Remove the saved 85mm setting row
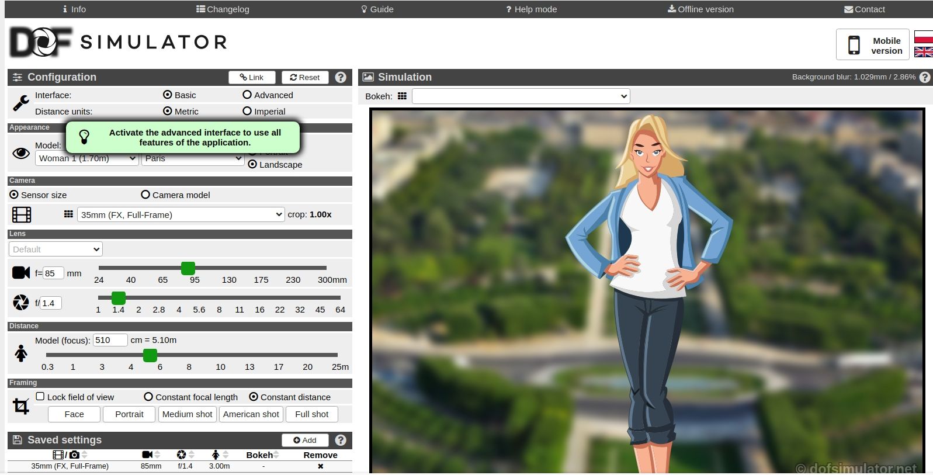 pyautogui.click(x=320, y=466)
